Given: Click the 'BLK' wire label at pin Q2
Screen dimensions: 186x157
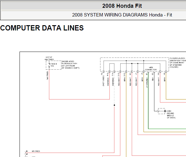Looking at the screenshot, I should [153, 79].
